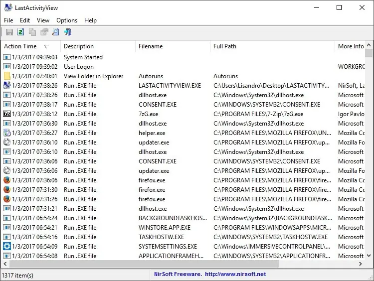Click the folder icon on the View Folder in Explorer row
Image resolution: width=374 pixels, height=281 pixels.
point(7,76)
